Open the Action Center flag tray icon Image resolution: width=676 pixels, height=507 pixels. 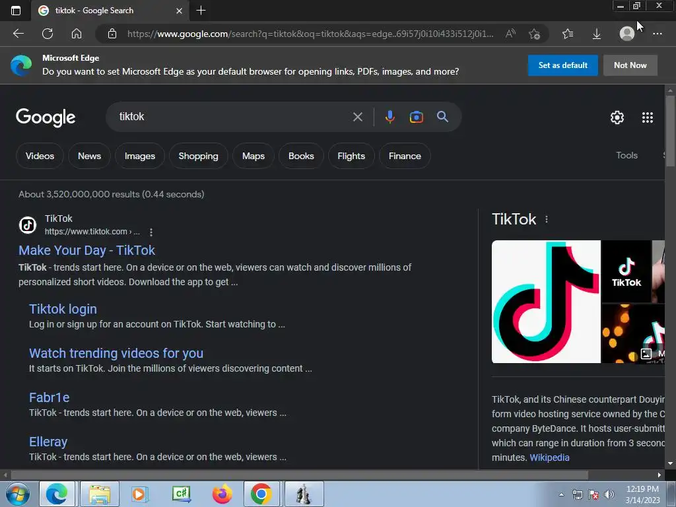(x=593, y=494)
